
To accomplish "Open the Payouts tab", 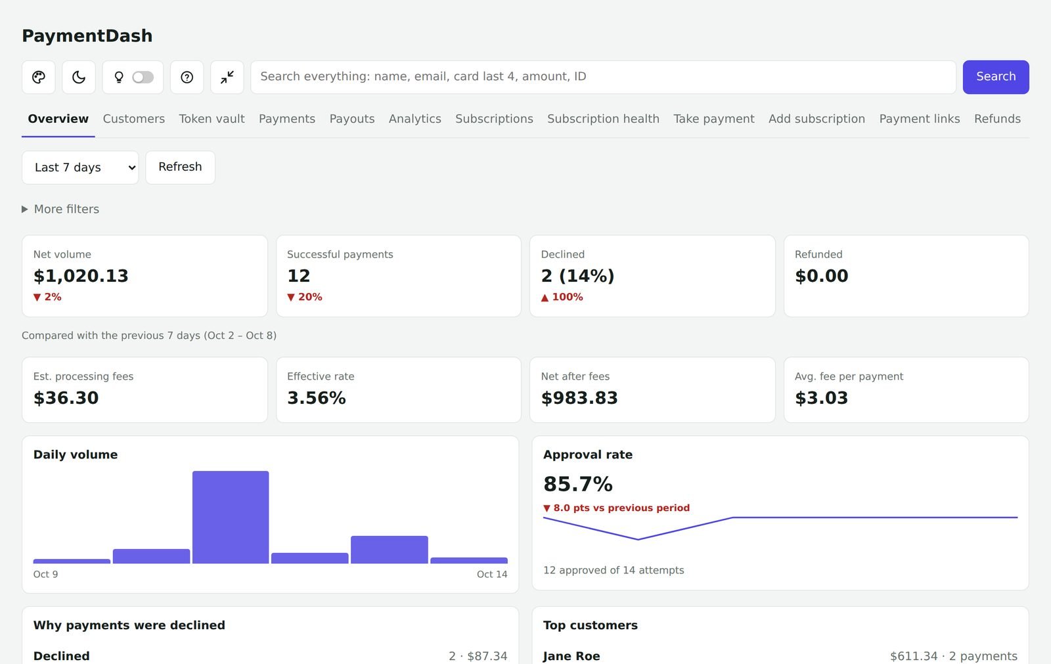I will point(352,119).
